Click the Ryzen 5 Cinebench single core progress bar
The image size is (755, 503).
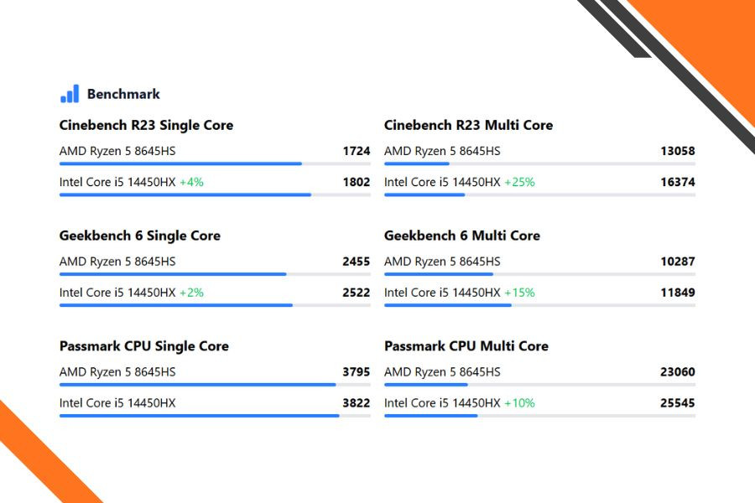pyautogui.click(x=180, y=163)
